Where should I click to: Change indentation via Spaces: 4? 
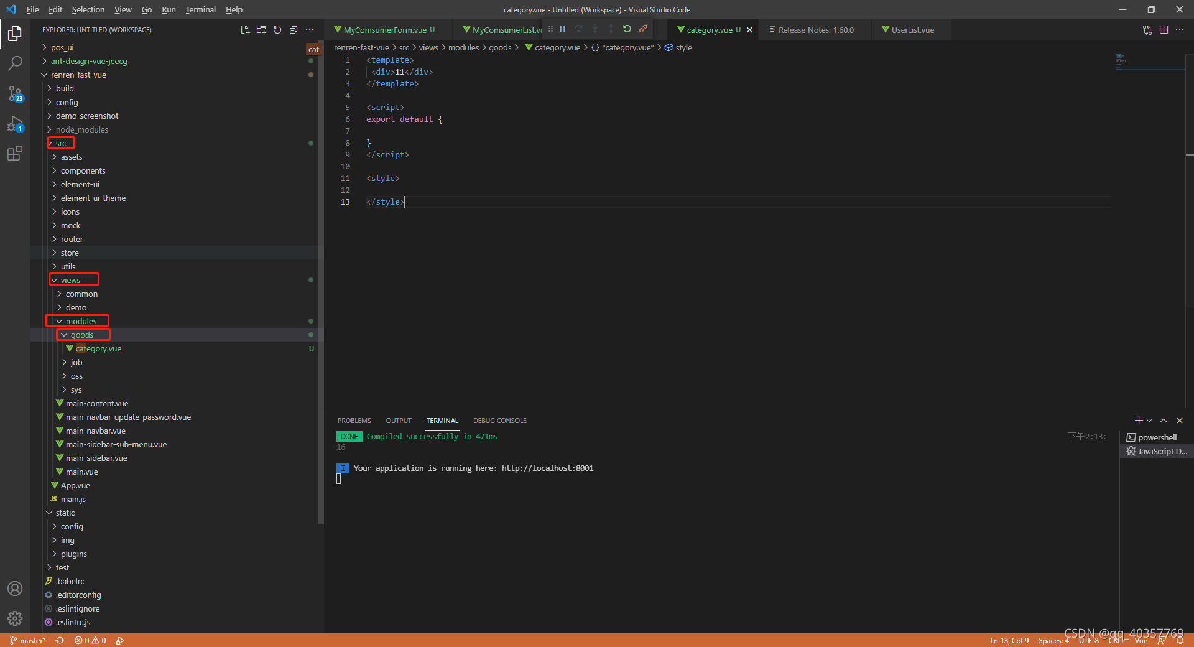(x=1053, y=640)
